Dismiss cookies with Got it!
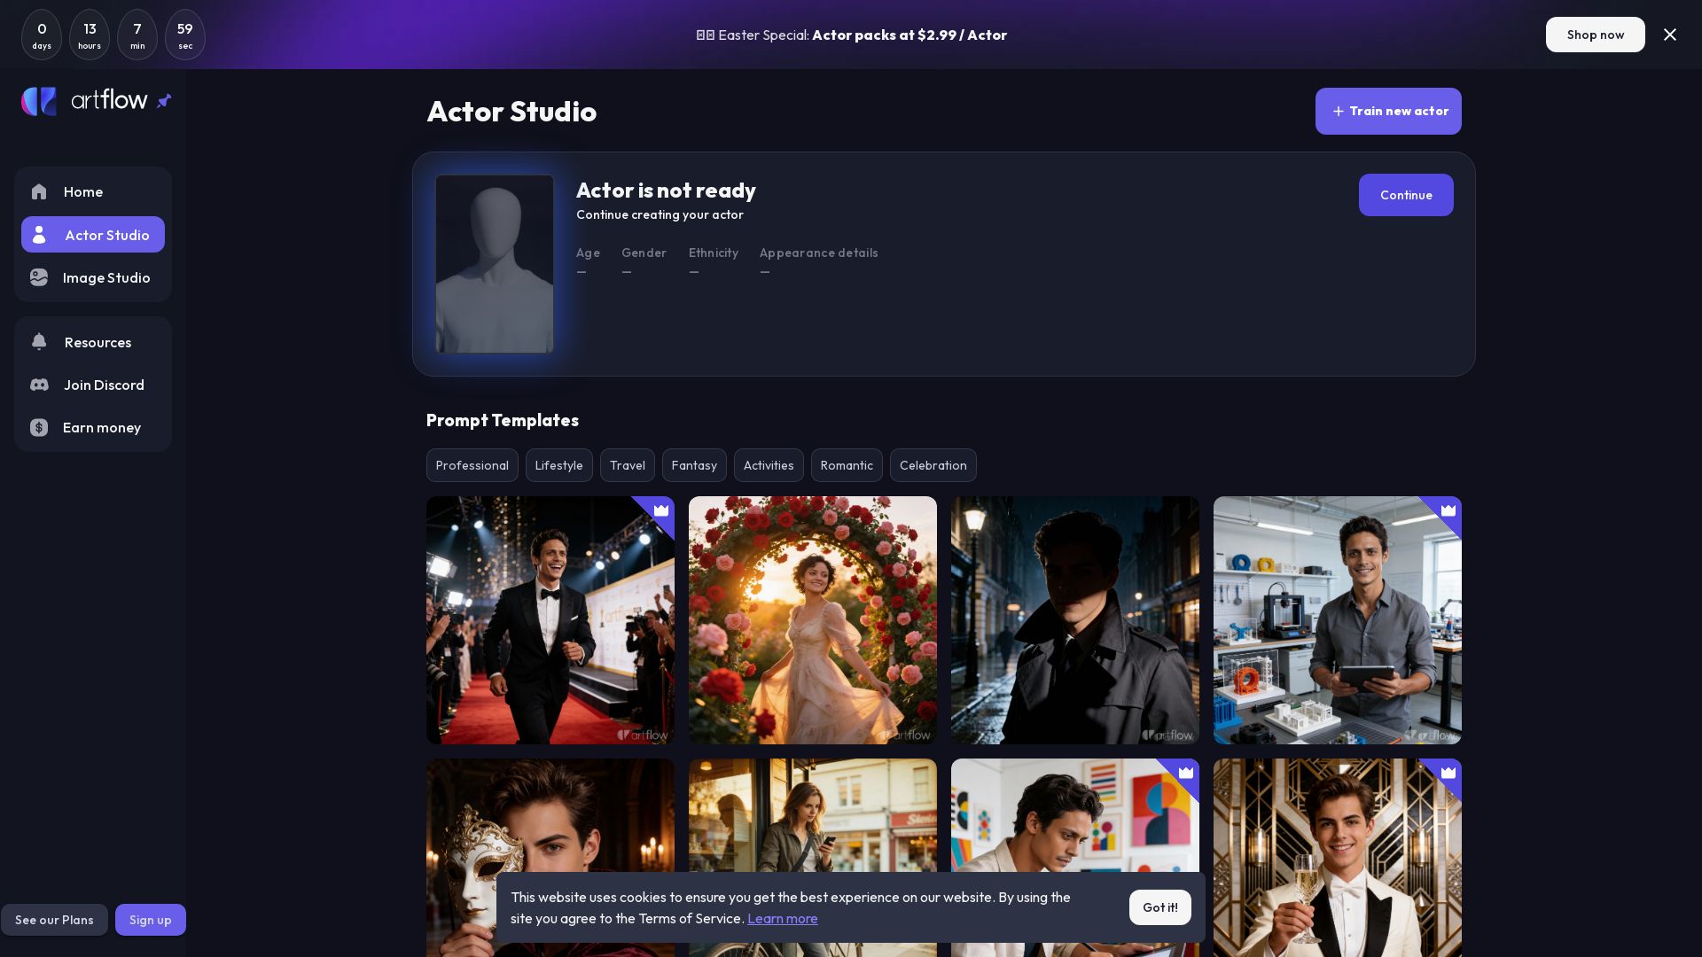The width and height of the screenshot is (1702, 957). (x=1159, y=907)
